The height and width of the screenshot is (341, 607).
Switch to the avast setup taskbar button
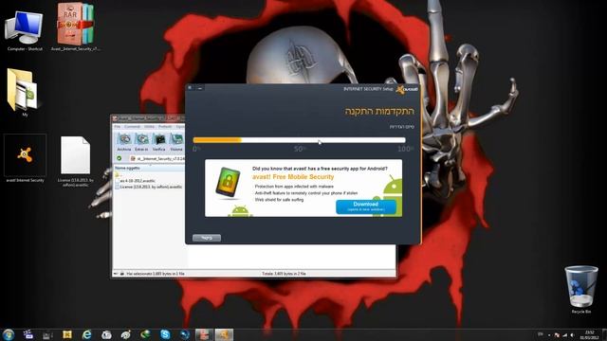(224, 334)
